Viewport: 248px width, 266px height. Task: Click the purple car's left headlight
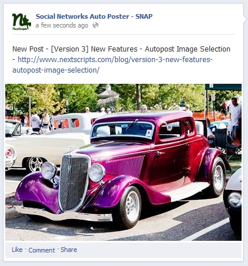click(49, 170)
